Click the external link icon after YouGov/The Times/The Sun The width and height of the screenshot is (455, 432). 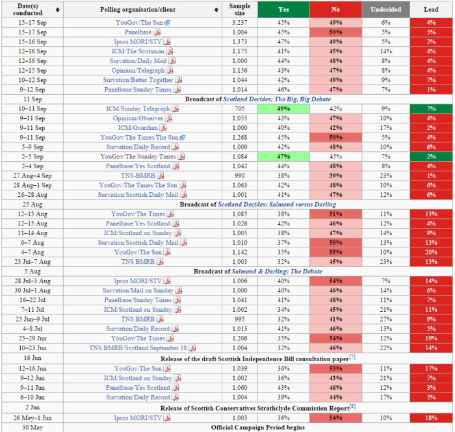[183, 138]
